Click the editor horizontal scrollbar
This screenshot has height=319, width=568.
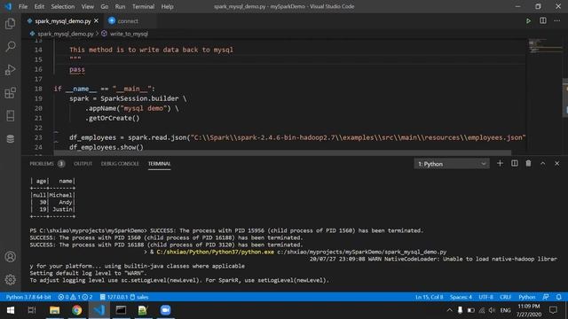[x=282, y=153]
